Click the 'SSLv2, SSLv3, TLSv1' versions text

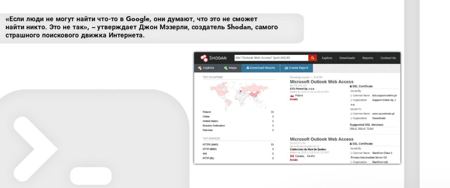tap(361, 129)
